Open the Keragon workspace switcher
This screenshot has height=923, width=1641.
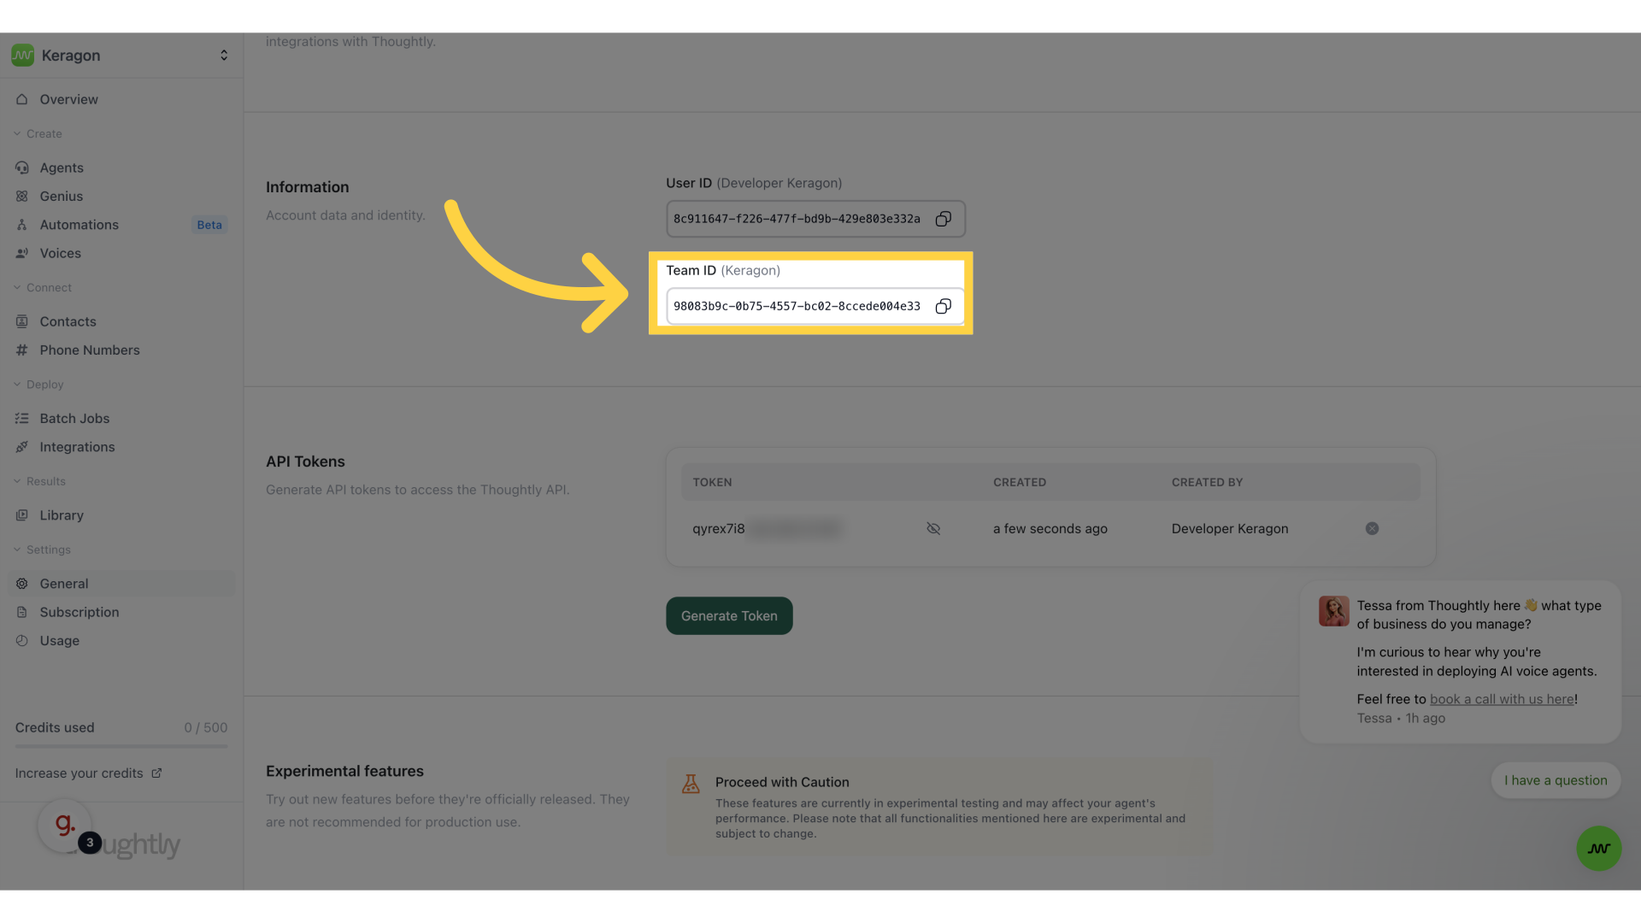pos(121,56)
